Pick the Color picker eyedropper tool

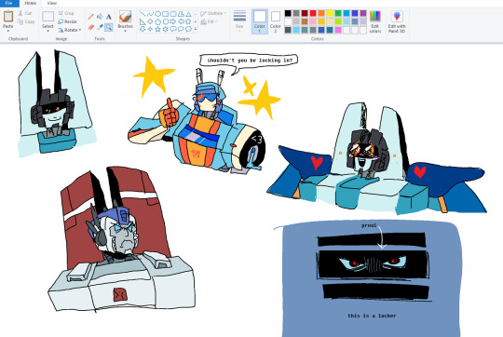point(100,27)
